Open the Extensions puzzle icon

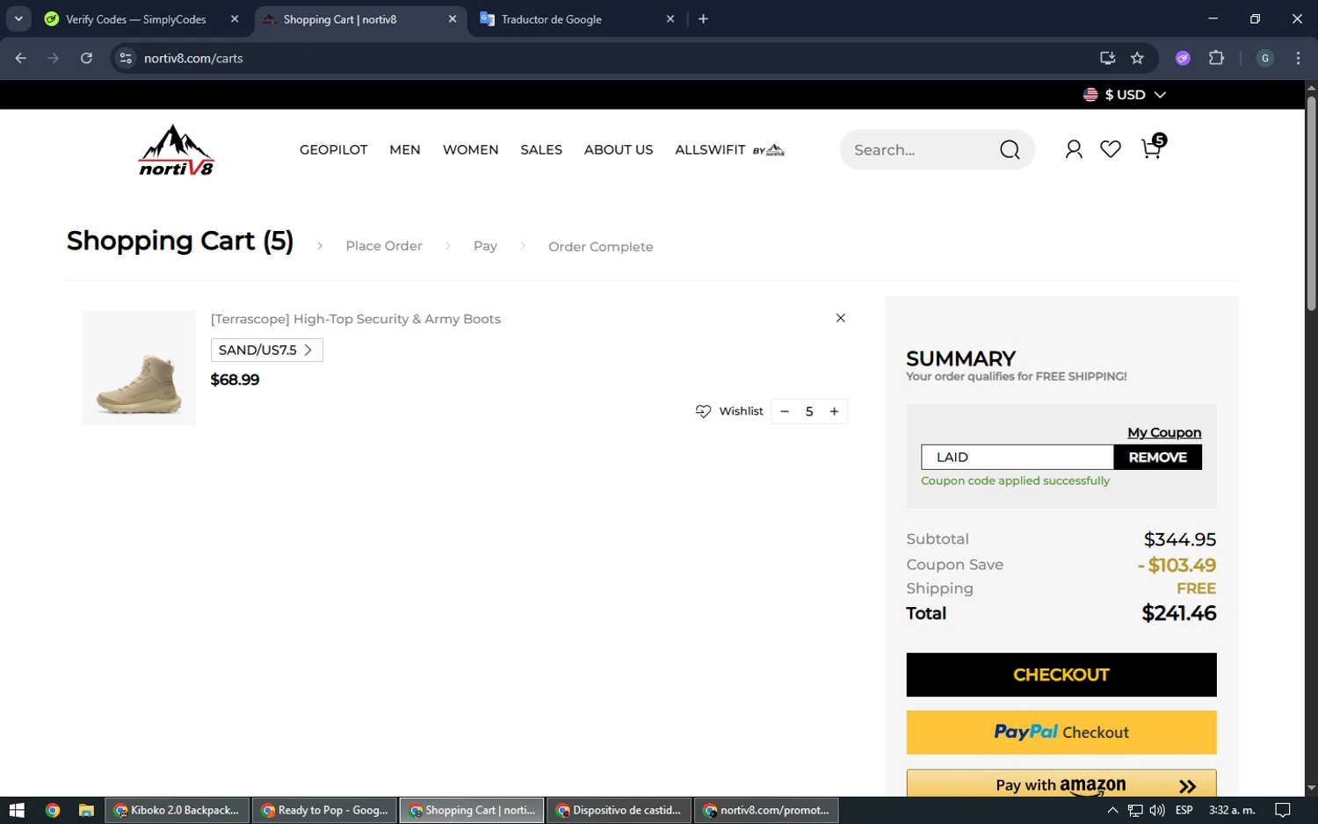tap(1216, 58)
